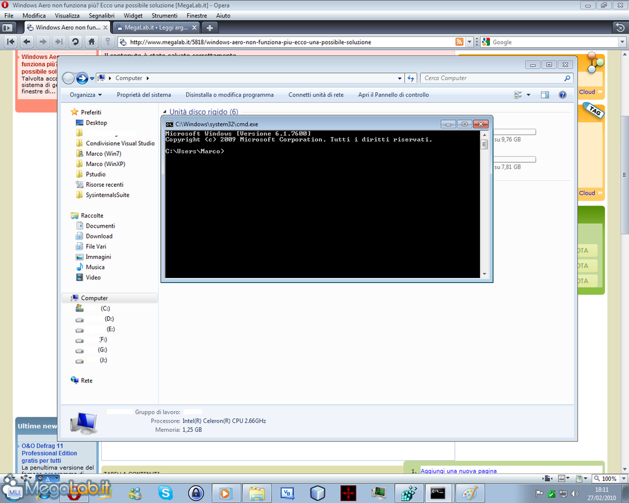Viewport: 629px width, 503px height.
Task: Click the Google search field in Opera
Action: [x=555, y=42]
